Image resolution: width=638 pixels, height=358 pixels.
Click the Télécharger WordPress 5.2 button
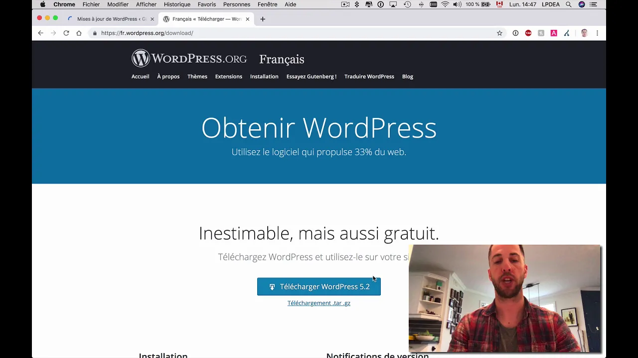(x=319, y=286)
